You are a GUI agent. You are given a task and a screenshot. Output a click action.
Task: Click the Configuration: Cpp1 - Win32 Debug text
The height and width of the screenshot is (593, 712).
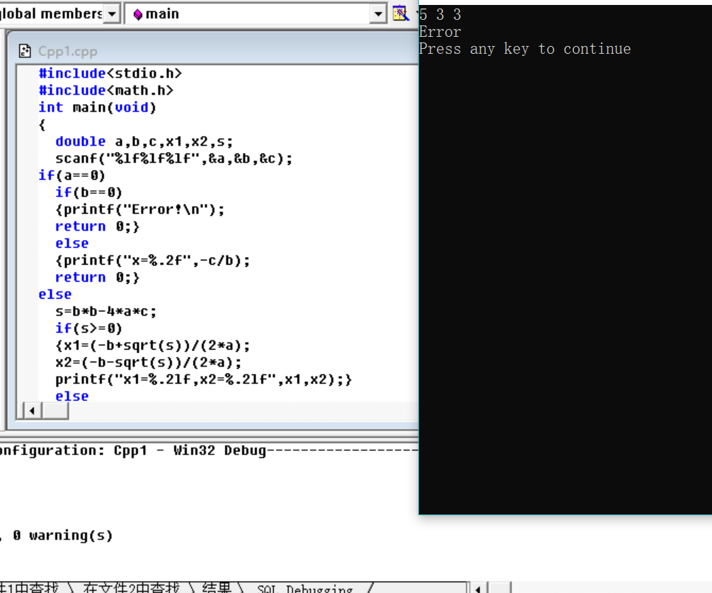133,451
